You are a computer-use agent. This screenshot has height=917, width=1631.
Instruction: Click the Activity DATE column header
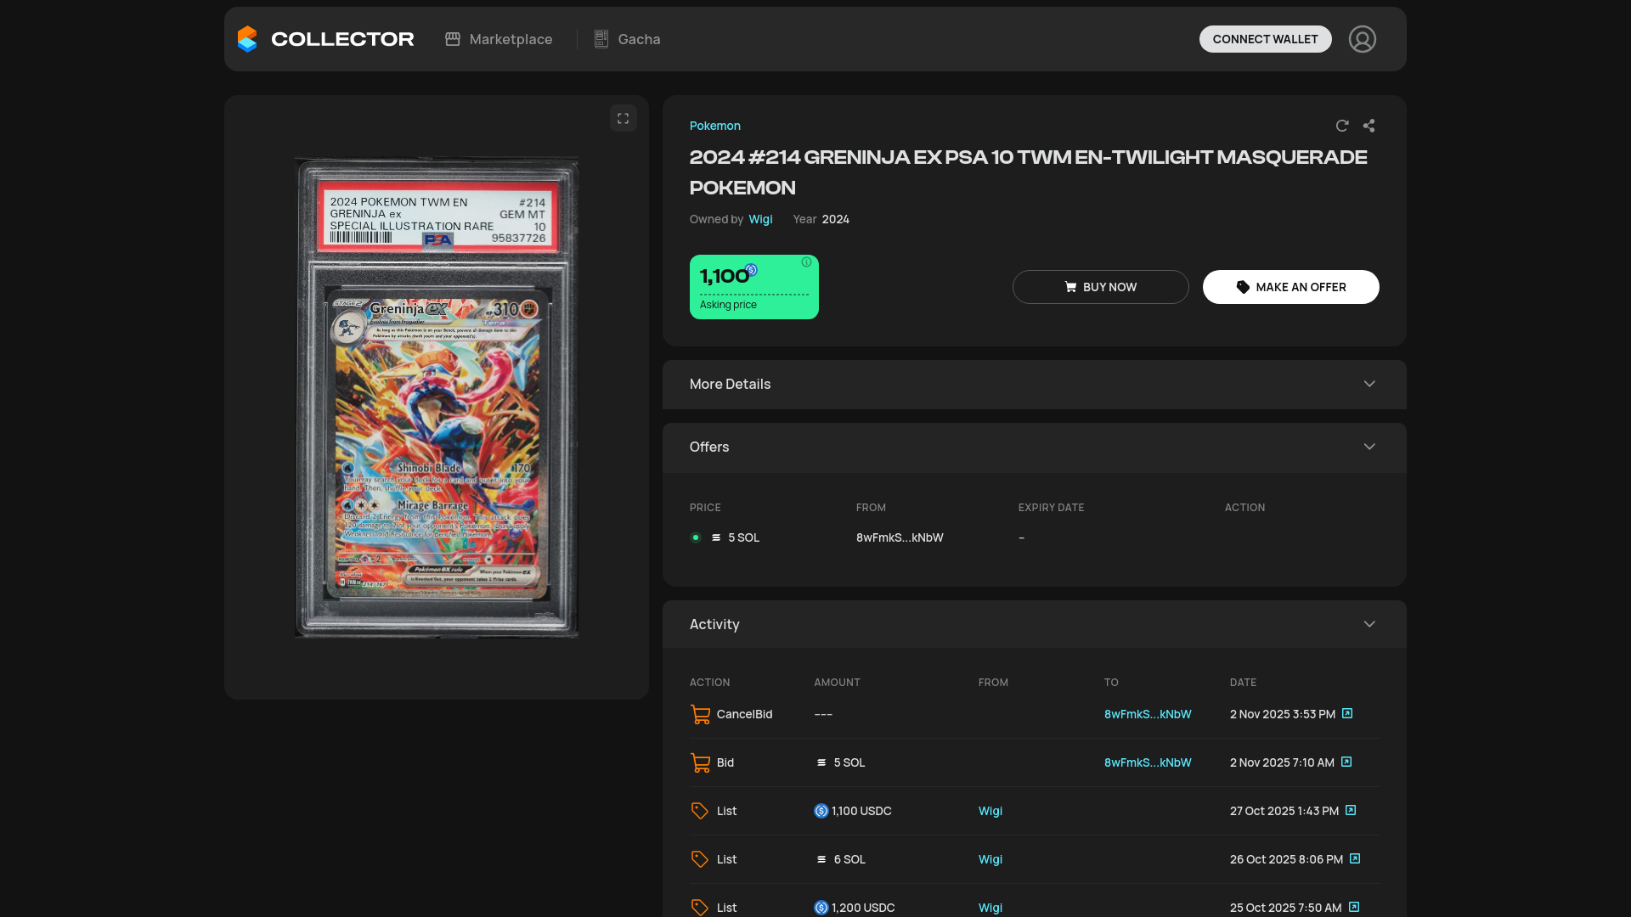1244,683
